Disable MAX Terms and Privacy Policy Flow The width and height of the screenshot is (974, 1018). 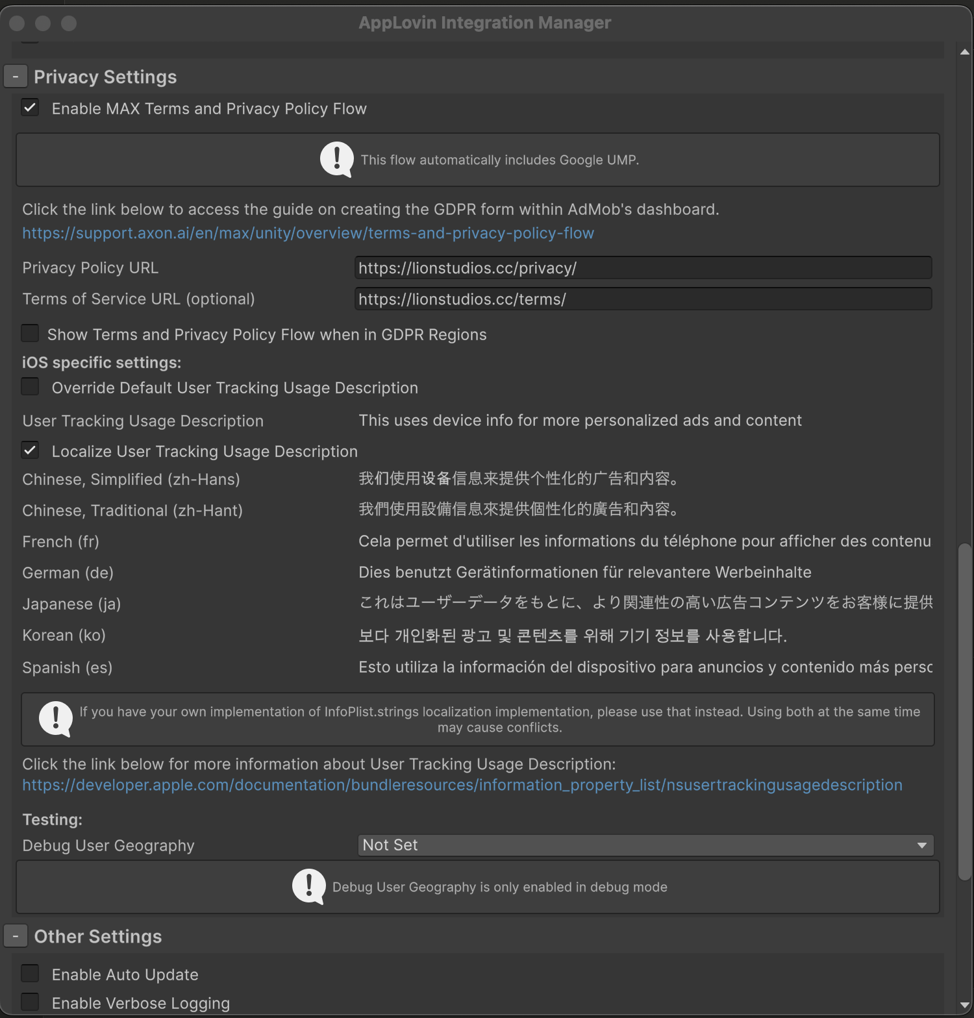(31, 108)
